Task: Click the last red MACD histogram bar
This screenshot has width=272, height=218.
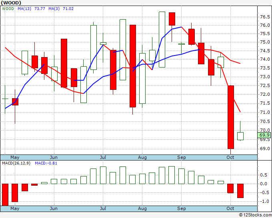Action: click(240, 191)
